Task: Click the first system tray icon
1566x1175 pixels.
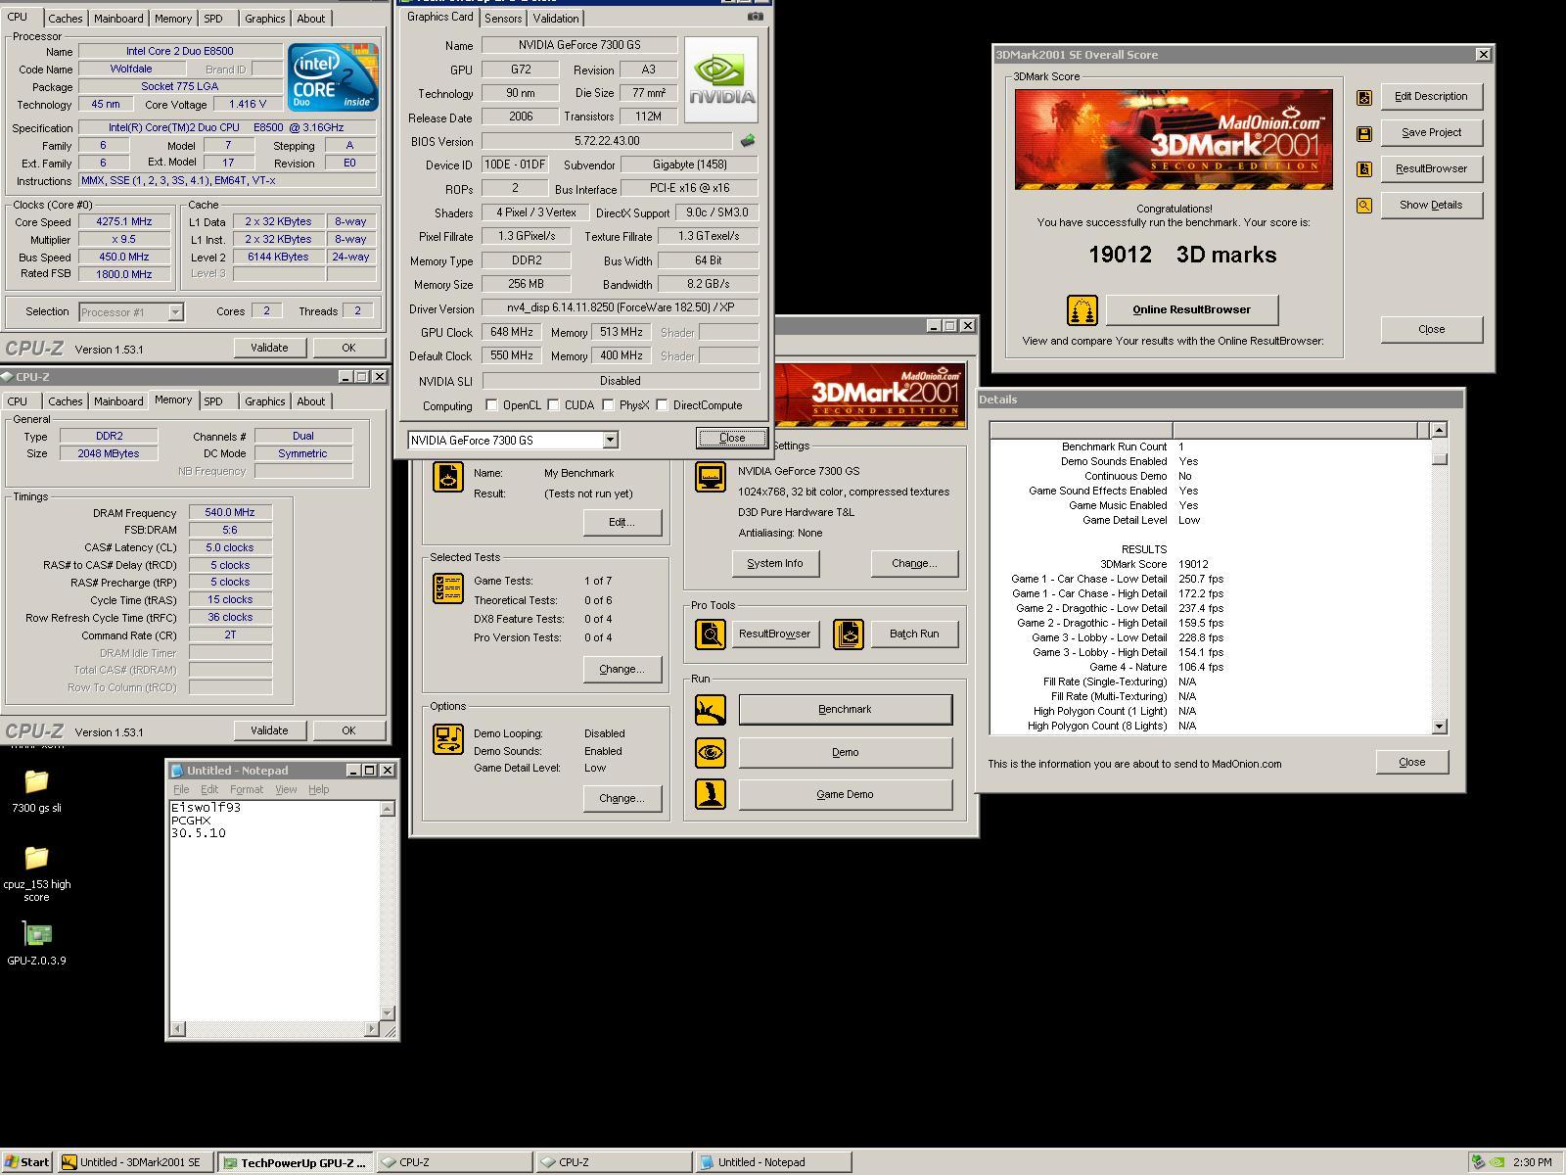Action: click(x=1479, y=1162)
